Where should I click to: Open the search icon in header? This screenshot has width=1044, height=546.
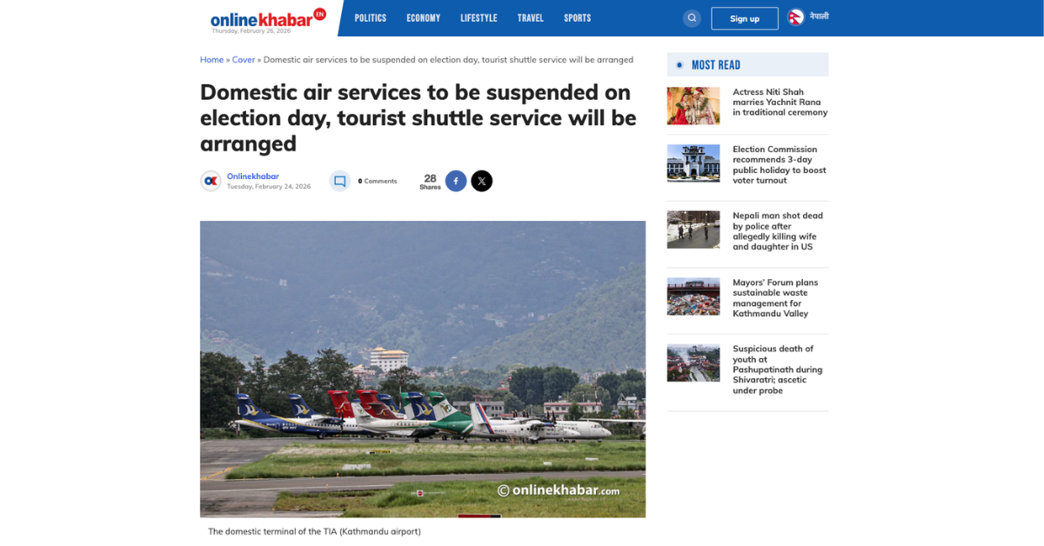click(x=692, y=18)
